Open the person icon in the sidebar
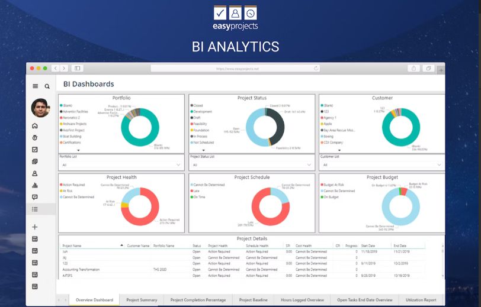This screenshot has height=307, width=481. tap(35, 173)
